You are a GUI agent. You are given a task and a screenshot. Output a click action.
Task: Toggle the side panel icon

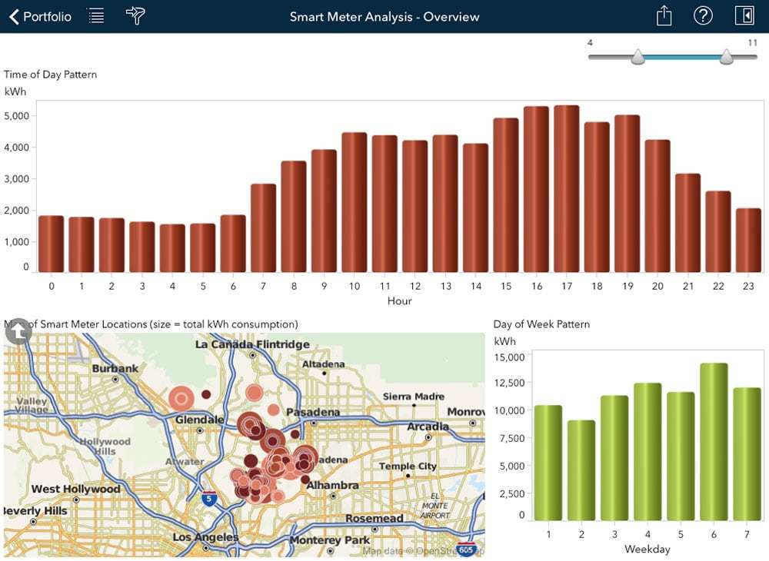(744, 16)
